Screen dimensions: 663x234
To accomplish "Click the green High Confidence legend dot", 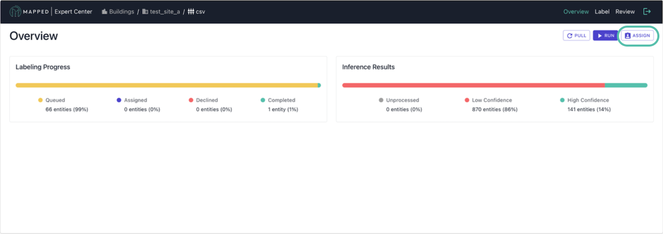I will (x=562, y=100).
